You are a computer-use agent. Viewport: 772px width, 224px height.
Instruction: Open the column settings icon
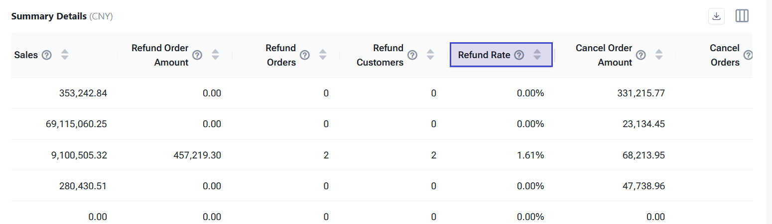[x=742, y=16]
